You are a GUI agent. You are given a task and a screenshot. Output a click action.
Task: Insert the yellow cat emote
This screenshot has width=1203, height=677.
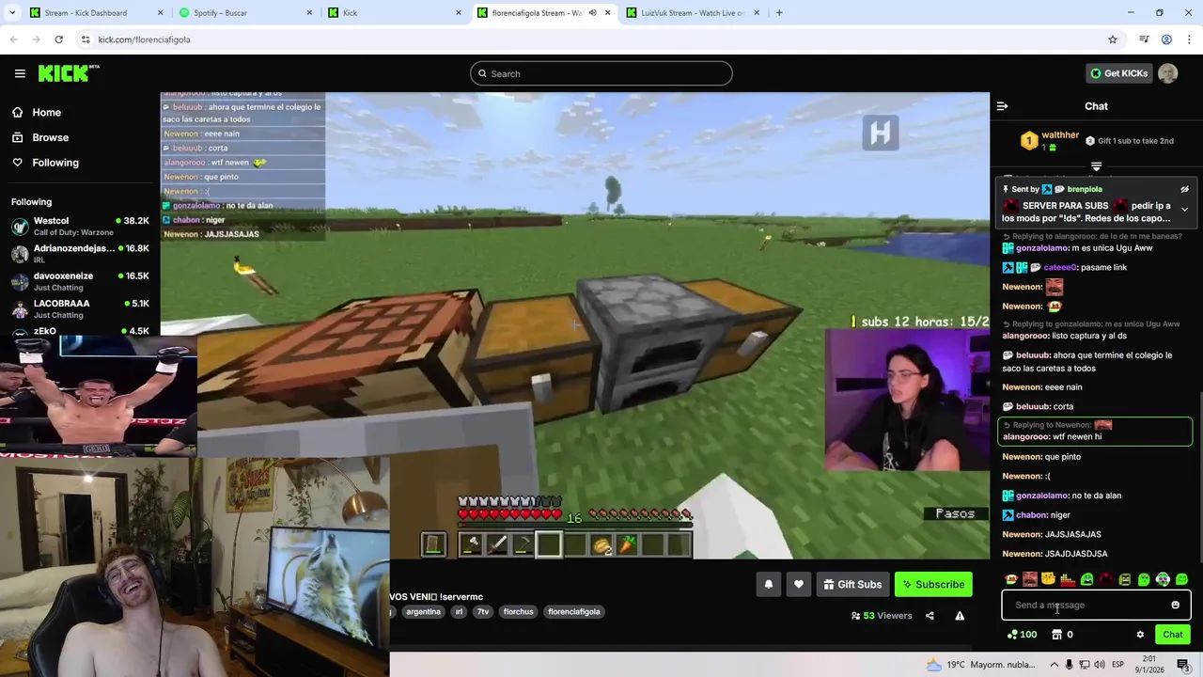(1048, 579)
